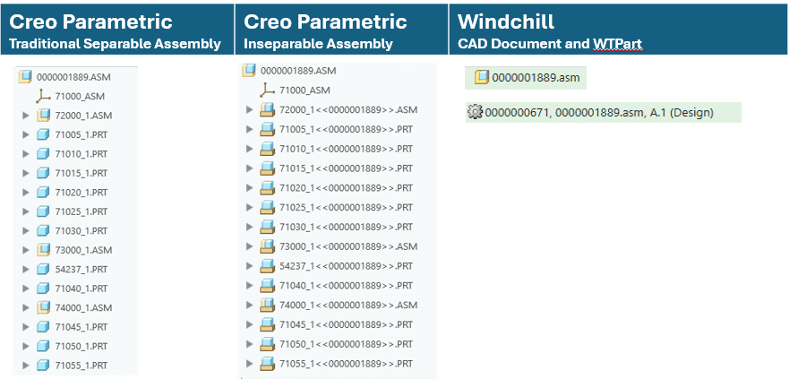Click the 72000_1<<0000001889>>.ASM embedded assembly icon
Viewport: 789px width, 379px height.
coord(267,109)
